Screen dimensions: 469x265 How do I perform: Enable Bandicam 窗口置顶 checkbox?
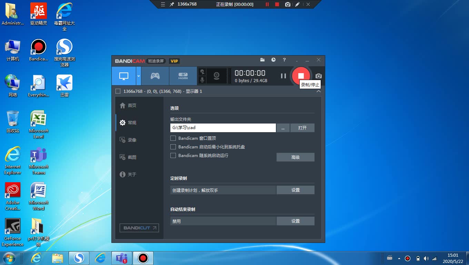click(173, 138)
